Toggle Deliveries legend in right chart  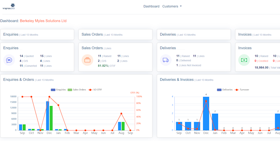(225, 90)
